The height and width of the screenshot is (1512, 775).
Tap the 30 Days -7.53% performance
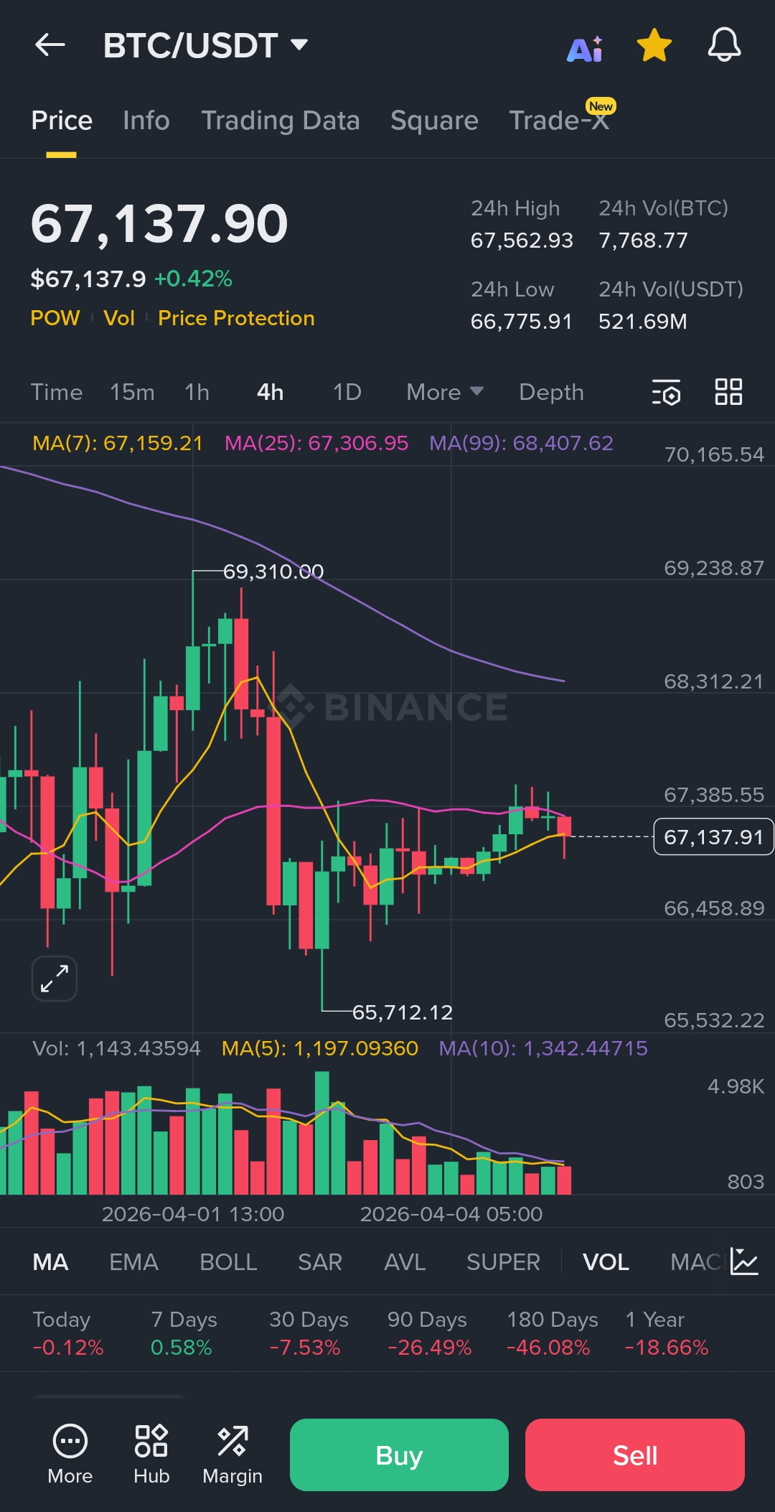point(309,1333)
